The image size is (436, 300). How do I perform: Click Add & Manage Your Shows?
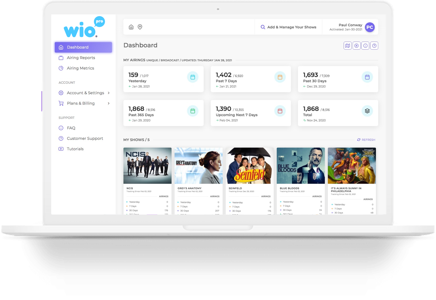click(292, 27)
